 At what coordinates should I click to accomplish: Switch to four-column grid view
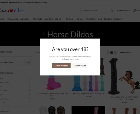[x=115, y=53]
